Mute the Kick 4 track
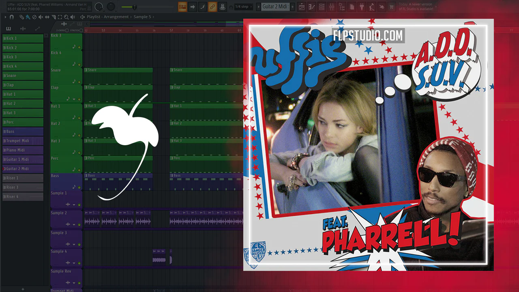This screenshot has height=292, width=519. 79,65
